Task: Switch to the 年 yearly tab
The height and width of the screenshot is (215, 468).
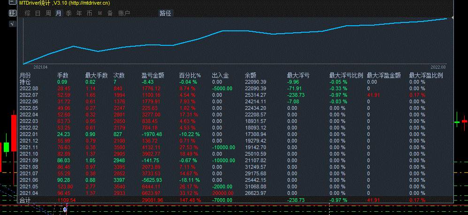Action: click(79, 13)
